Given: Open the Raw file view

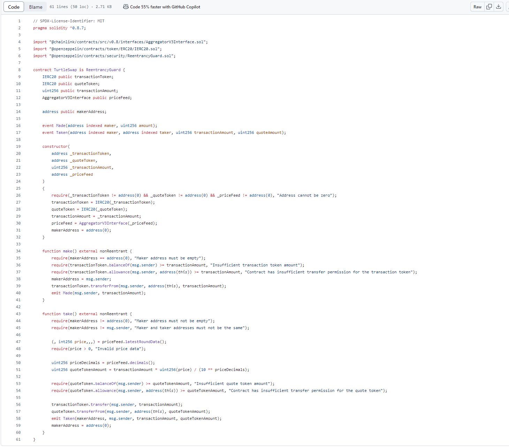Looking at the screenshot, I should click(477, 7).
